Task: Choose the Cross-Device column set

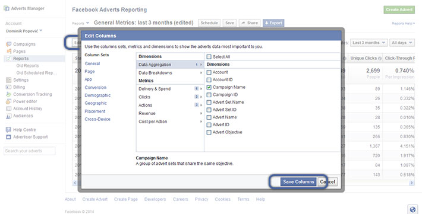Action: pos(97,119)
